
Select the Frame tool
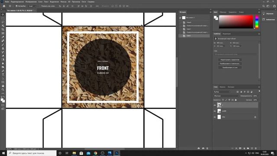pyautogui.click(x=3, y=33)
